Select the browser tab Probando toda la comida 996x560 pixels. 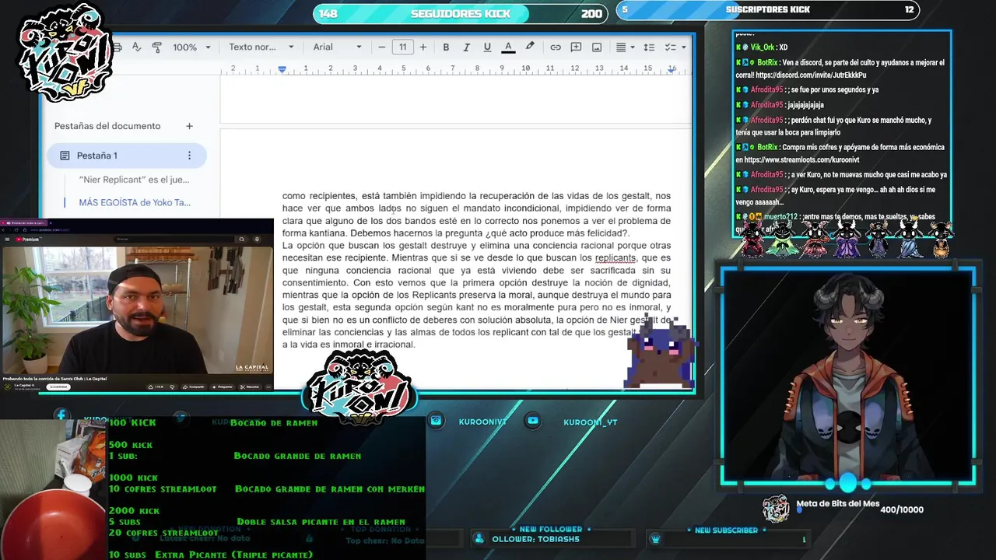[x=25, y=222]
